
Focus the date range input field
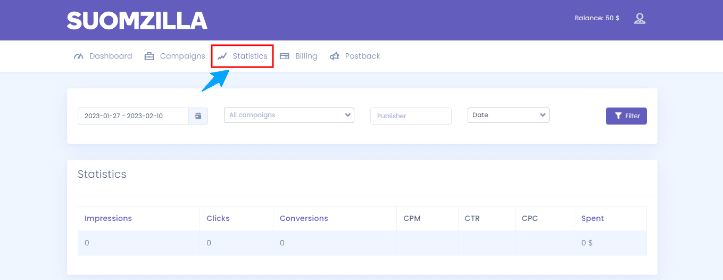pyautogui.click(x=133, y=116)
